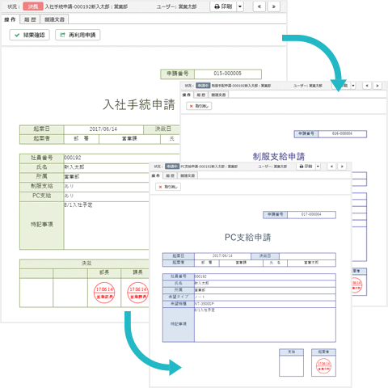
Task: Click 取り消し in the PC支給申請 window
Action: (x=168, y=187)
